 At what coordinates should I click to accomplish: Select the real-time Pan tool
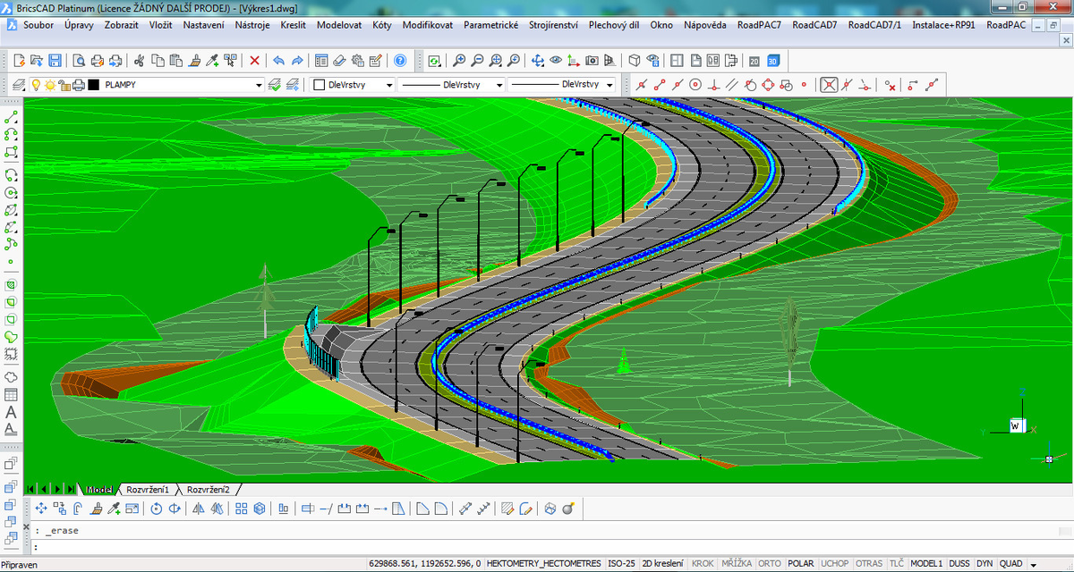click(538, 61)
